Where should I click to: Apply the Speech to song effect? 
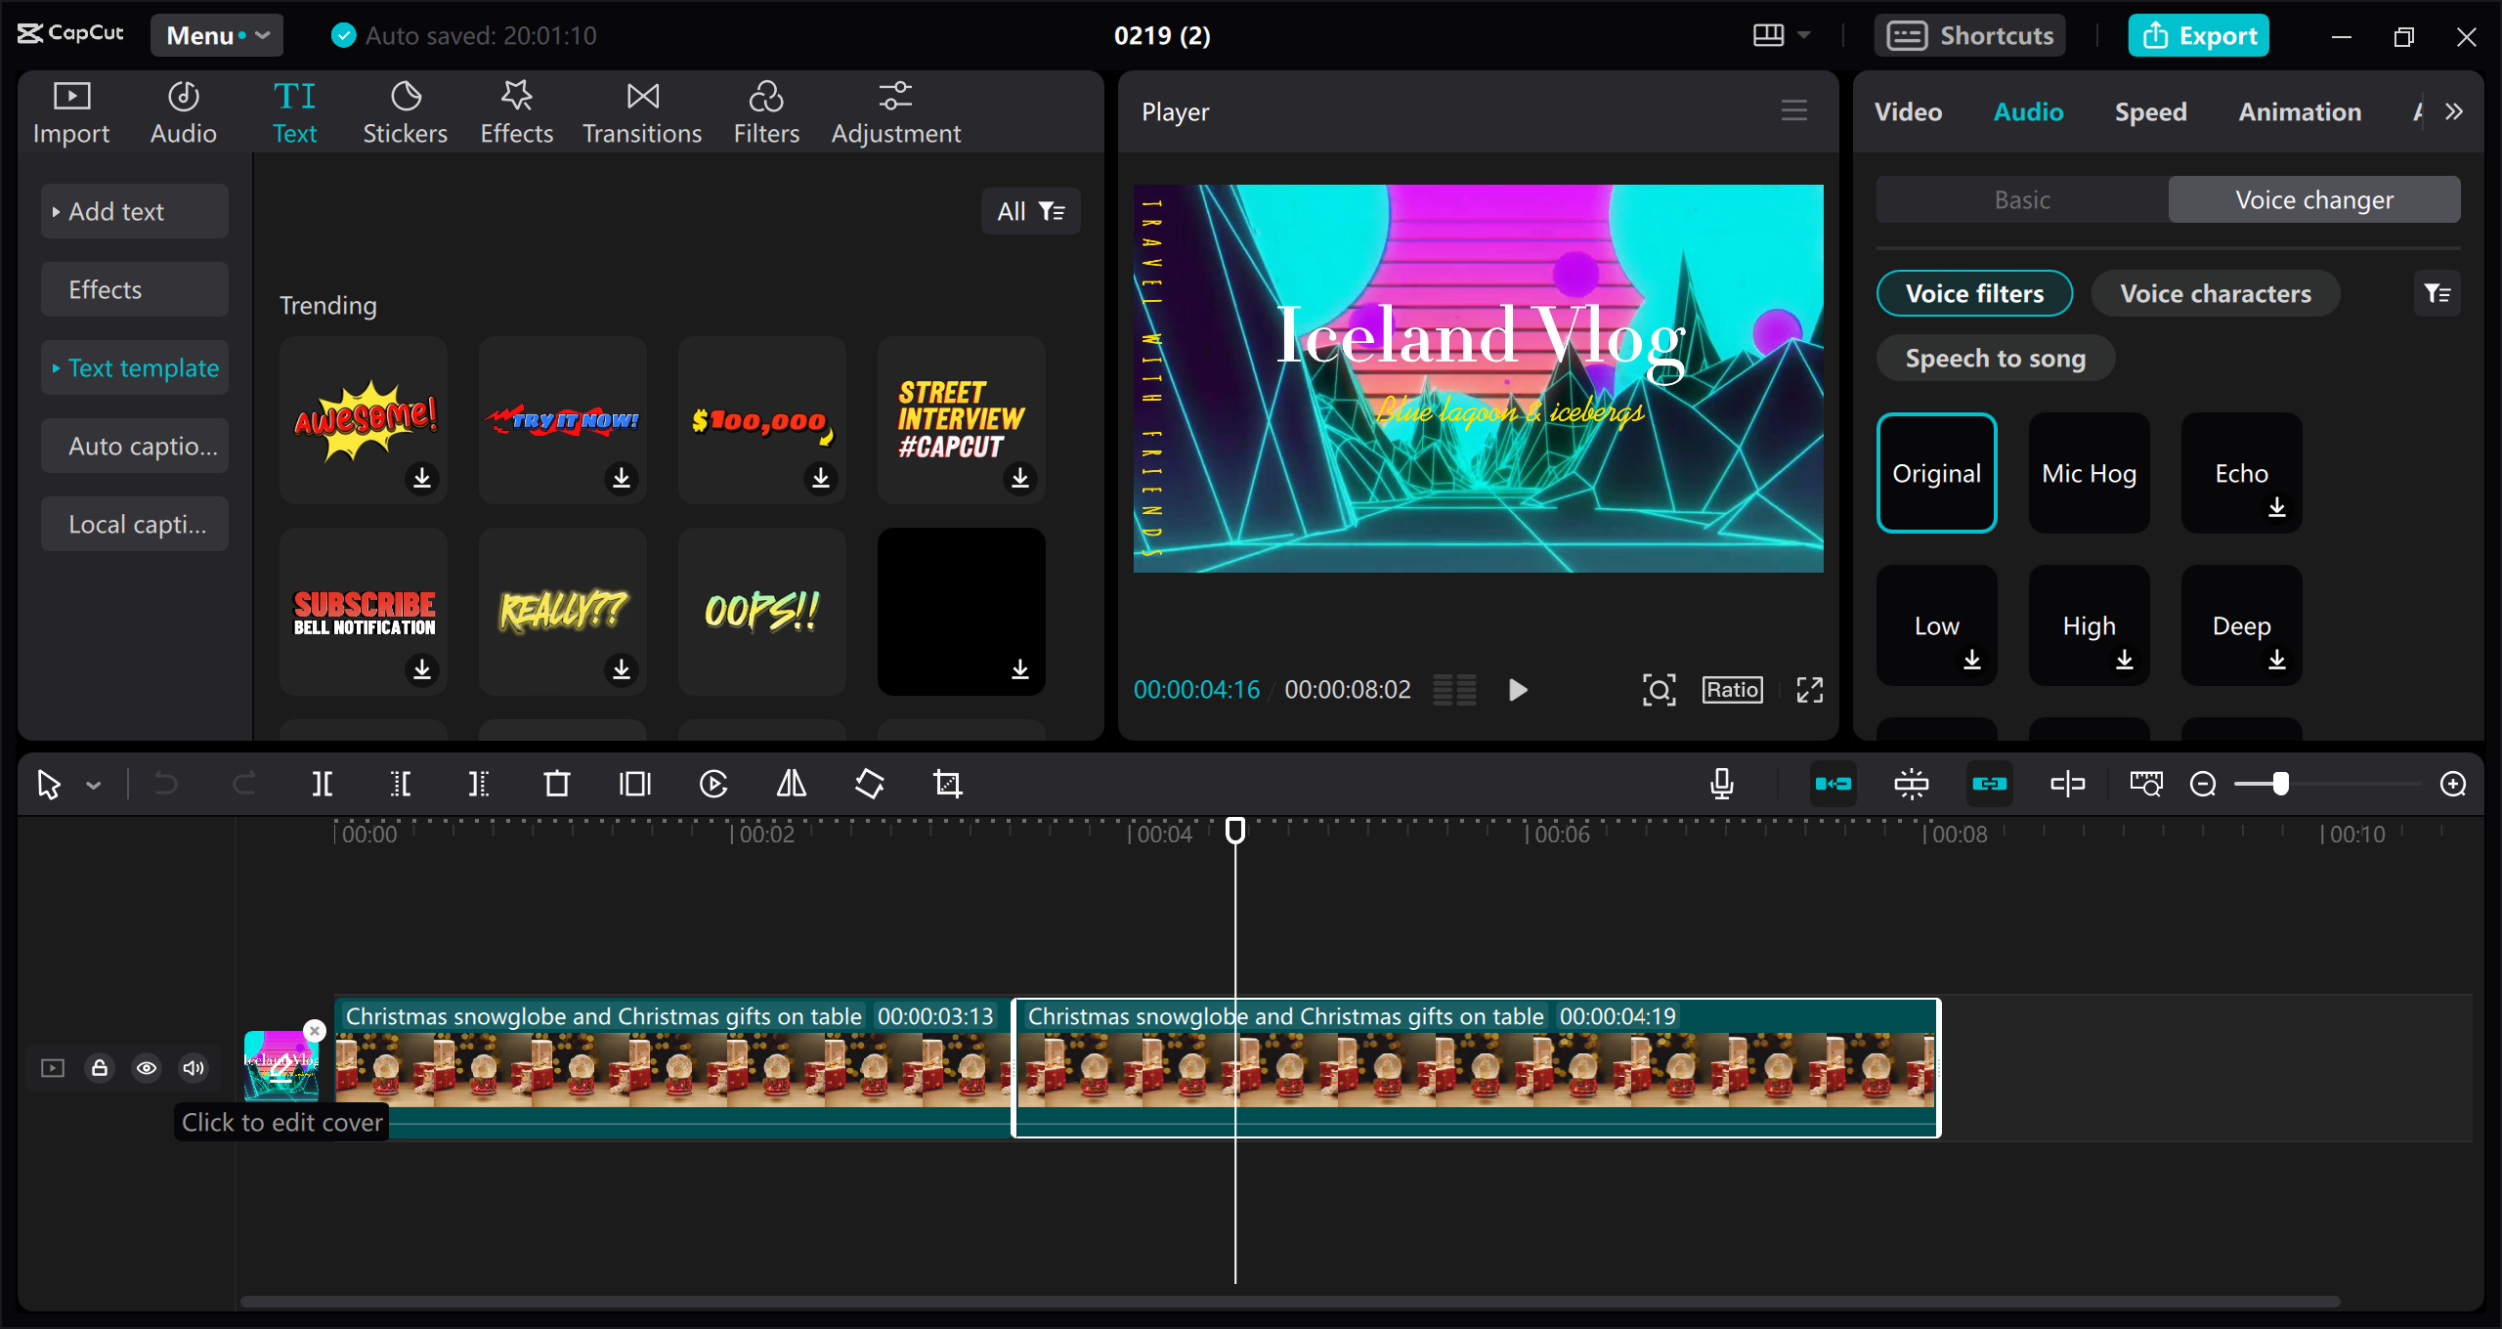tap(1995, 358)
